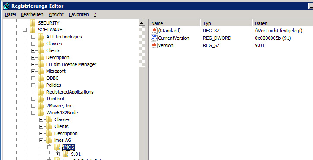Expand the VMware, Inc. key
The height and width of the screenshot is (160, 313).
click(x=33, y=106)
